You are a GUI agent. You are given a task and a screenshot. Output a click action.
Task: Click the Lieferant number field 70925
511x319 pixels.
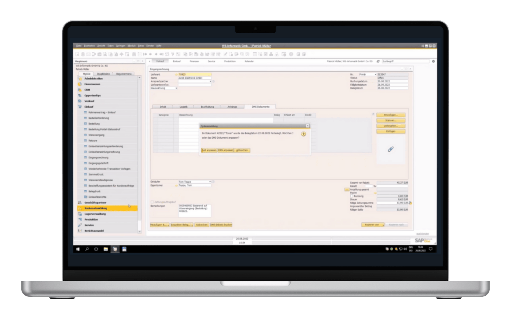[x=195, y=74]
